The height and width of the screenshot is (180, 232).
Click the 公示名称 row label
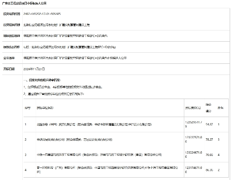9,58
